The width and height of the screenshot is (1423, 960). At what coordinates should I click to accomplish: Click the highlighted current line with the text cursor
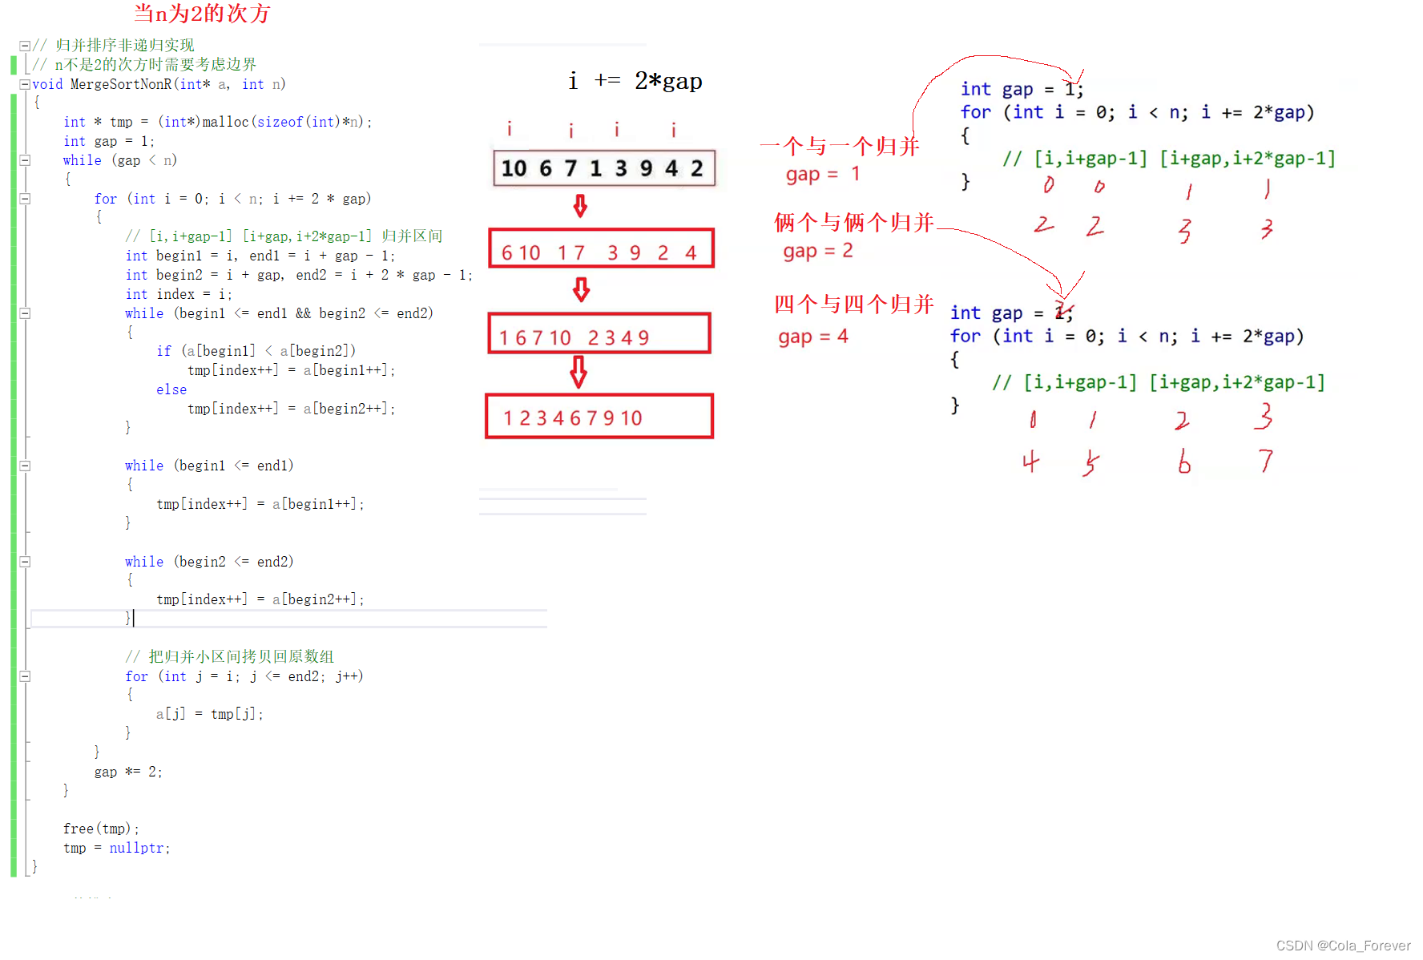(x=288, y=618)
